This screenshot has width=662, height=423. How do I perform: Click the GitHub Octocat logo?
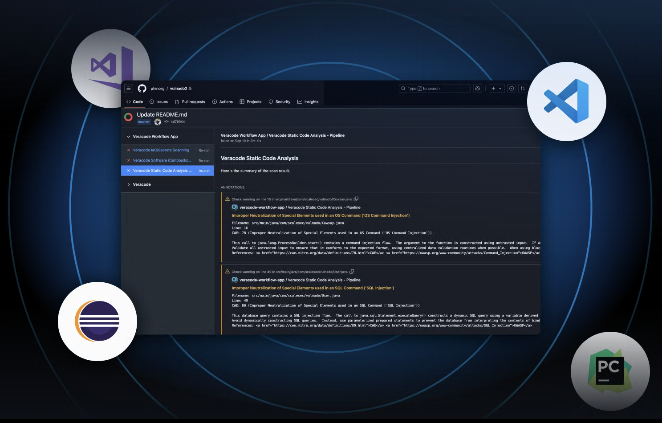pos(142,89)
